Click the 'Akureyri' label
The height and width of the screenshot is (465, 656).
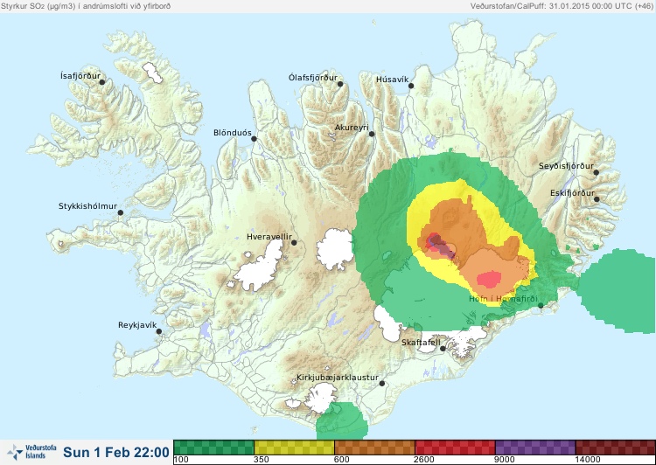pyautogui.click(x=352, y=128)
